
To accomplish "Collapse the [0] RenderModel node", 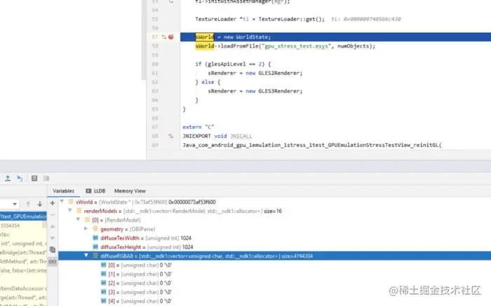I will 79,220.
